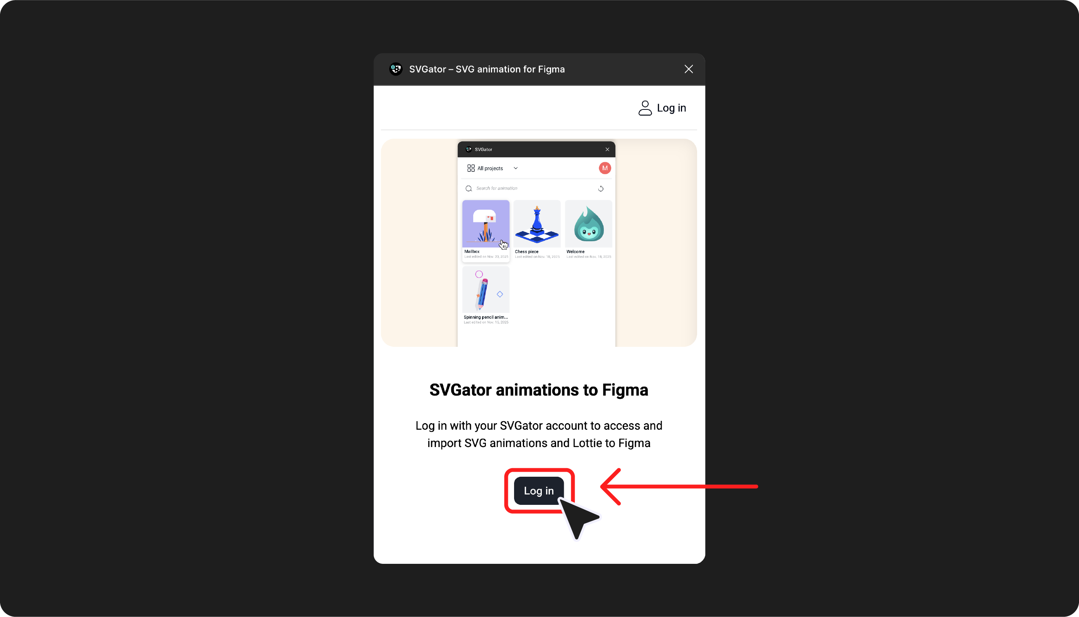This screenshot has height=617, width=1079.
Task: Select the Welcome flame animation thumbnail
Action: [588, 224]
